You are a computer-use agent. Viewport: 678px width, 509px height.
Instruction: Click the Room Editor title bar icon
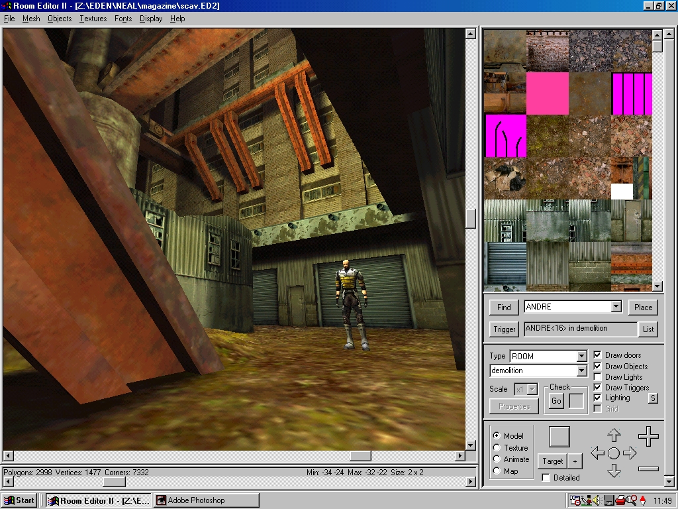tap(7, 5)
